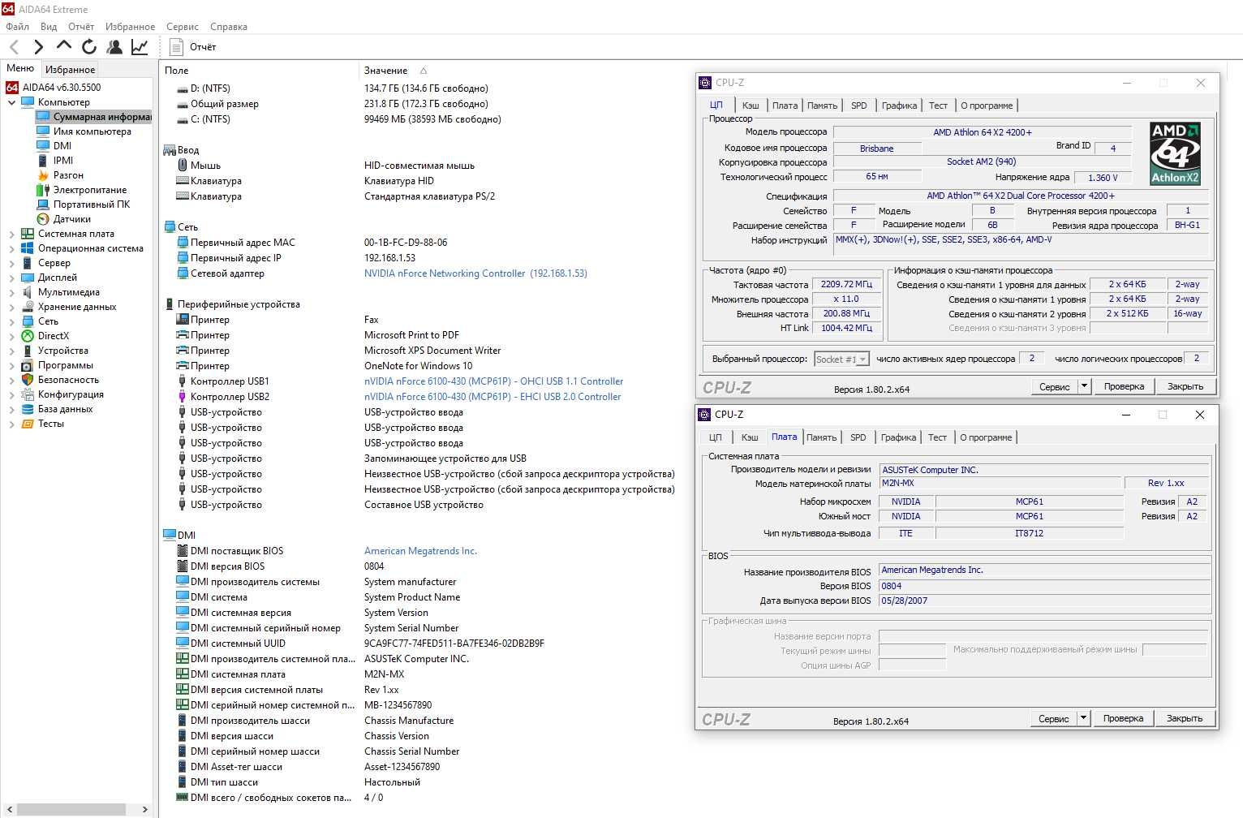The width and height of the screenshot is (1243, 818).
Task: Switch to Память tab in upper CPU-Z
Action: [822, 105]
